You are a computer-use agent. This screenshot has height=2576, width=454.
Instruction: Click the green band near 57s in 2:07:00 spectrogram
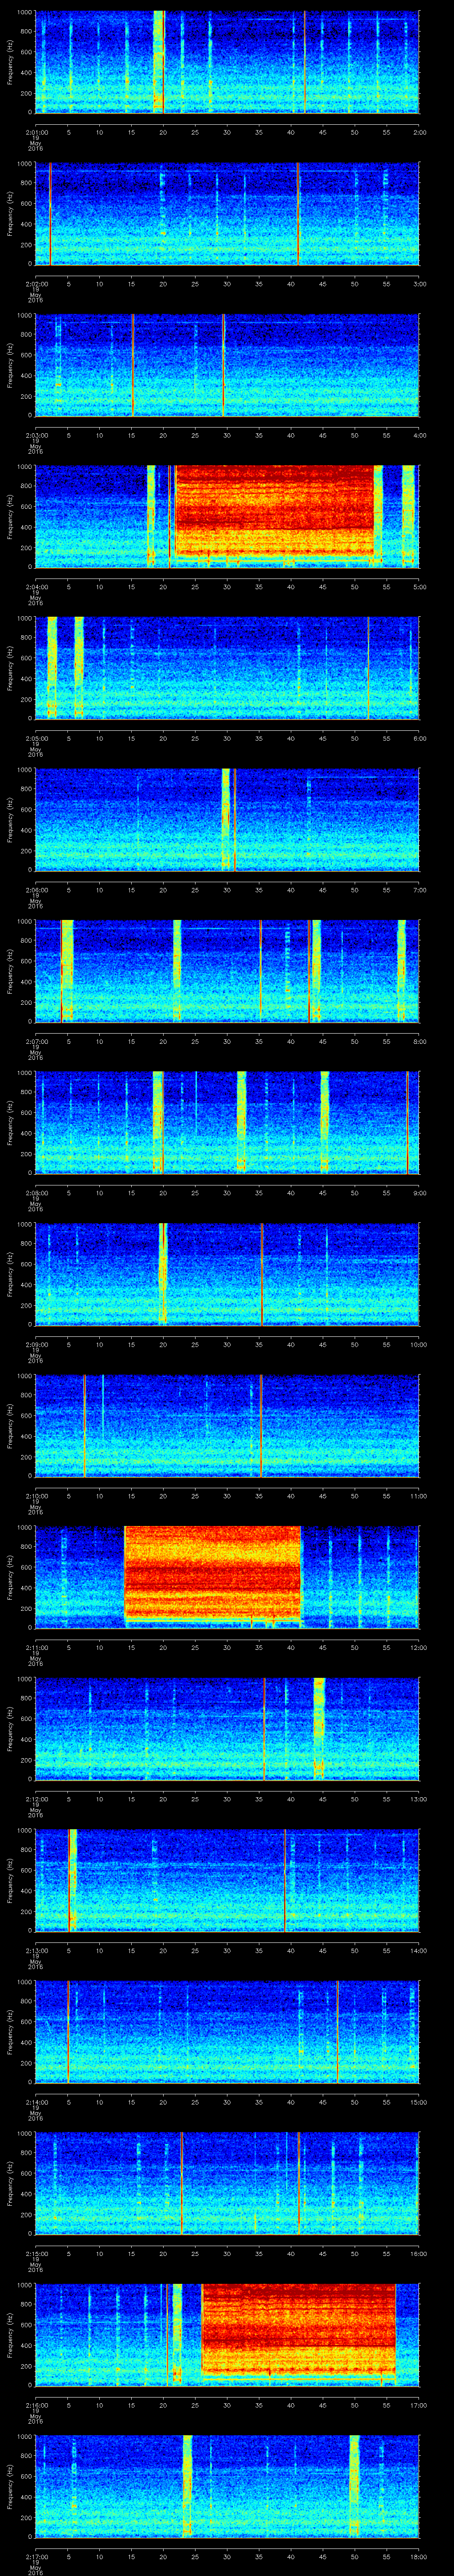pos(401,971)
